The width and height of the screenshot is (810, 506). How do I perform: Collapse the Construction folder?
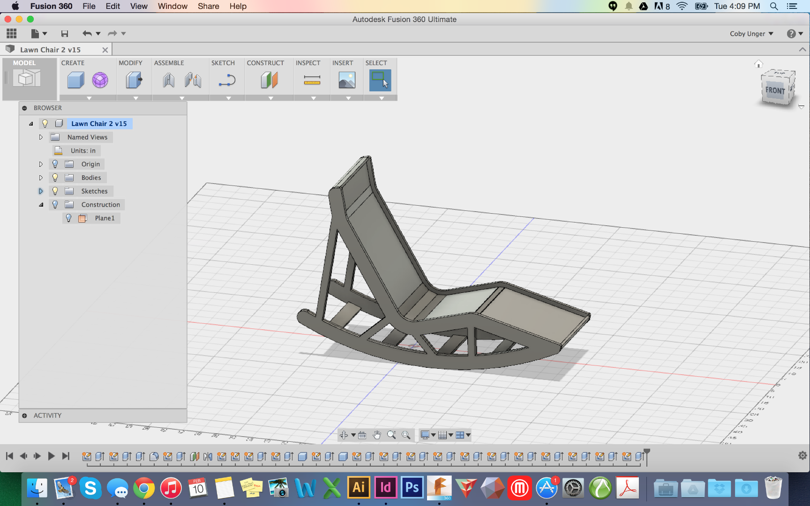[41, 205]
